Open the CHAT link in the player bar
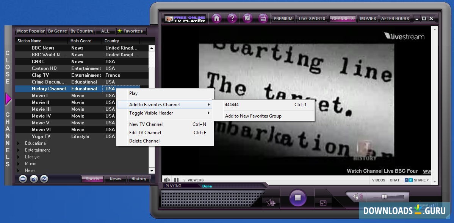The height and width of the screenshot is (223, 454). [395, 180]
